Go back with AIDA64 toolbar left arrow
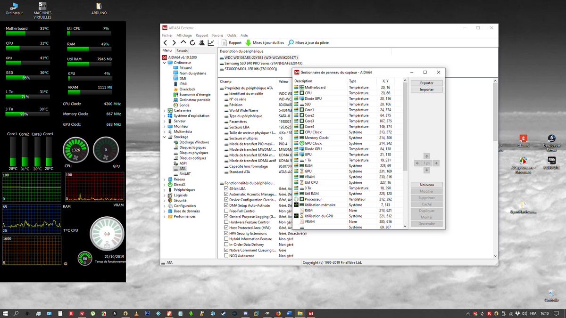566x318 pixels. (x=166, y=42)
